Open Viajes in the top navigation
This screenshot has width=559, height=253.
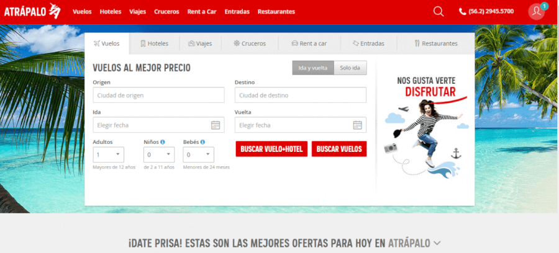click(138, 11)
